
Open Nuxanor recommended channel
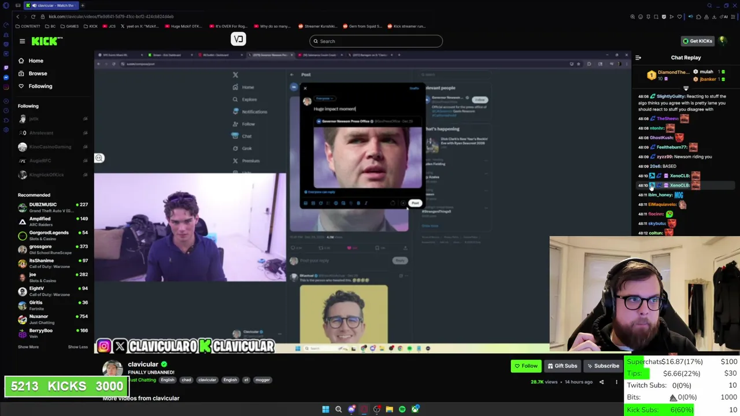coord(52,319)
